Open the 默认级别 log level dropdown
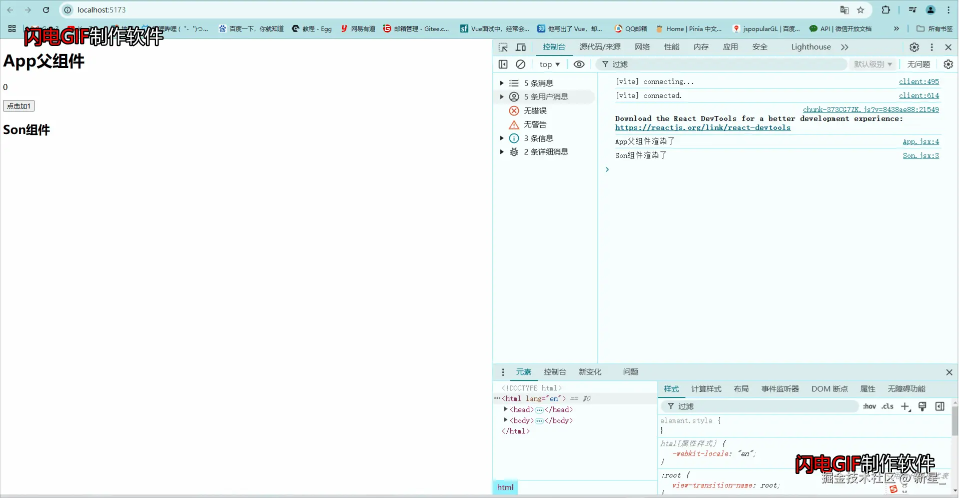959x498 pixels. pos(872,64)
